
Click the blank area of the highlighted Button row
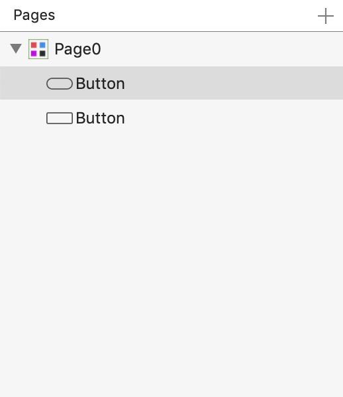pyautogui.click(x=234, y=83)
